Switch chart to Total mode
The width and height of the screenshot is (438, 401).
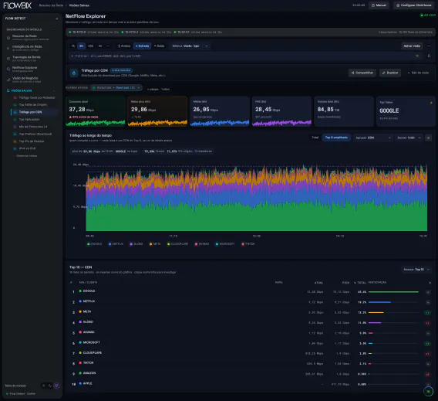coord(315,138)
